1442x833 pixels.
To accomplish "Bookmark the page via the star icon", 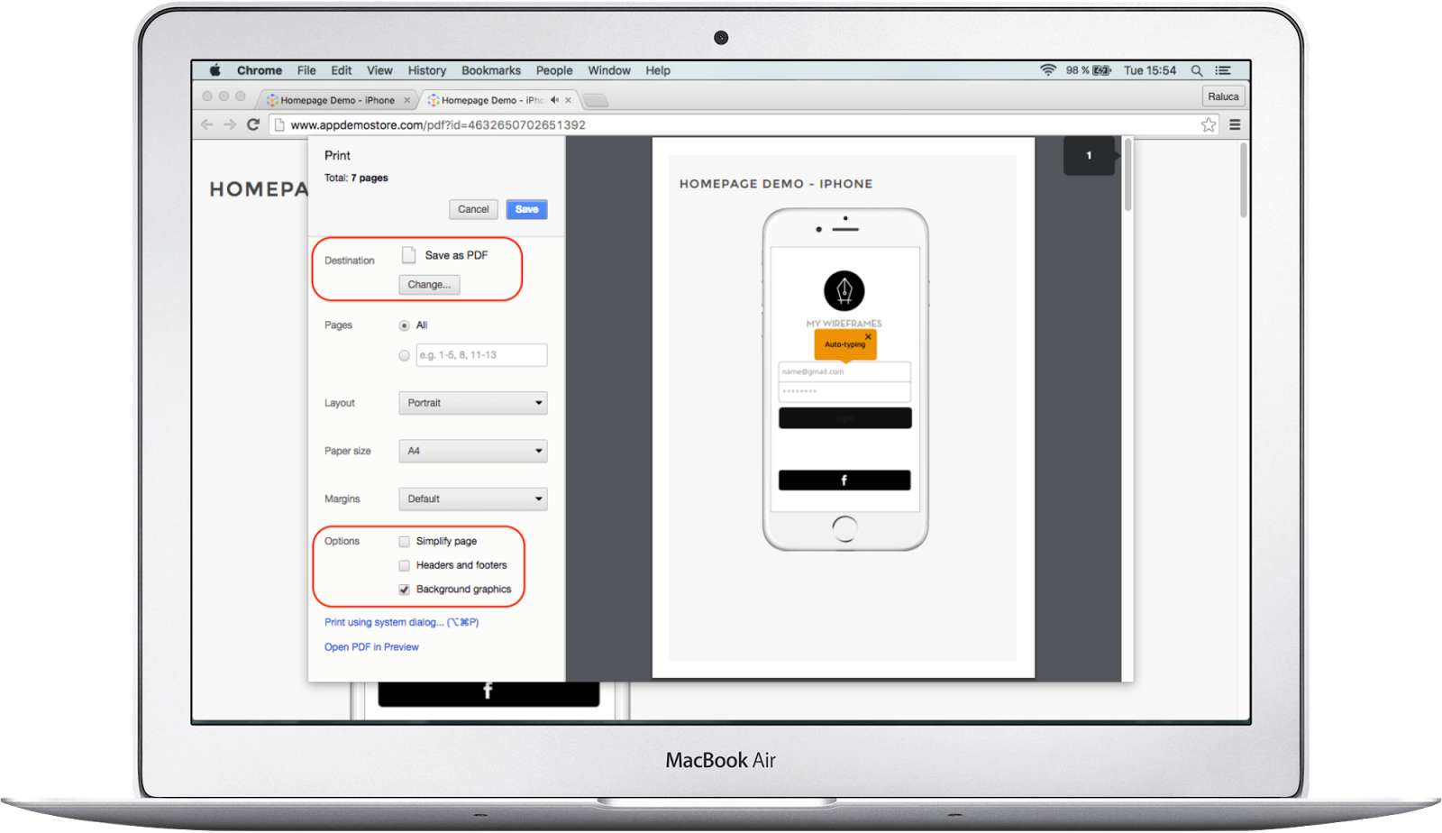I will tap(1209, 124).
